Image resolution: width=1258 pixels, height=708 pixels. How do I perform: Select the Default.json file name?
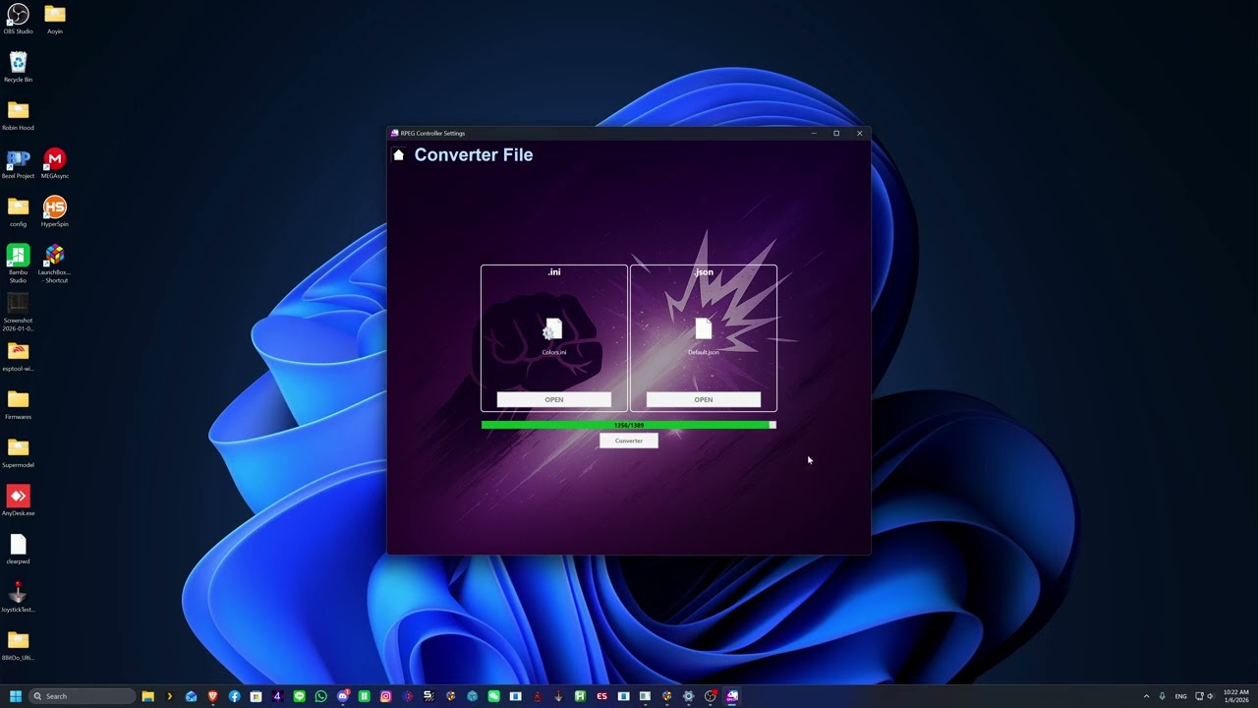[703, 352]
